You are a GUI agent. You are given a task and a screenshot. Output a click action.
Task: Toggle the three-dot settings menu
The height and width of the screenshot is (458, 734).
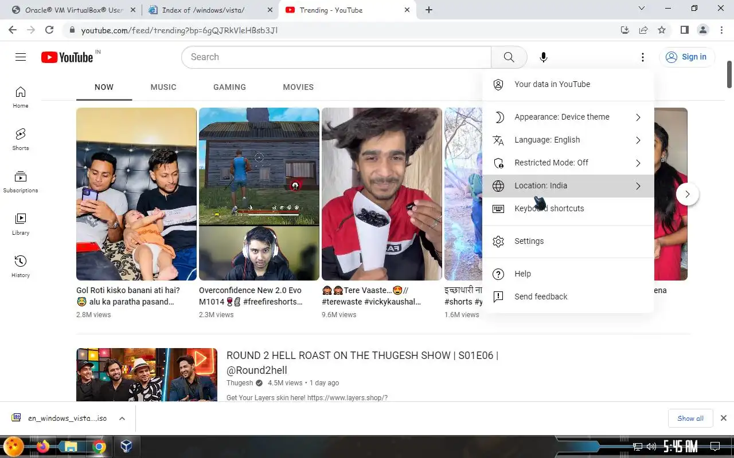[642, 57]
